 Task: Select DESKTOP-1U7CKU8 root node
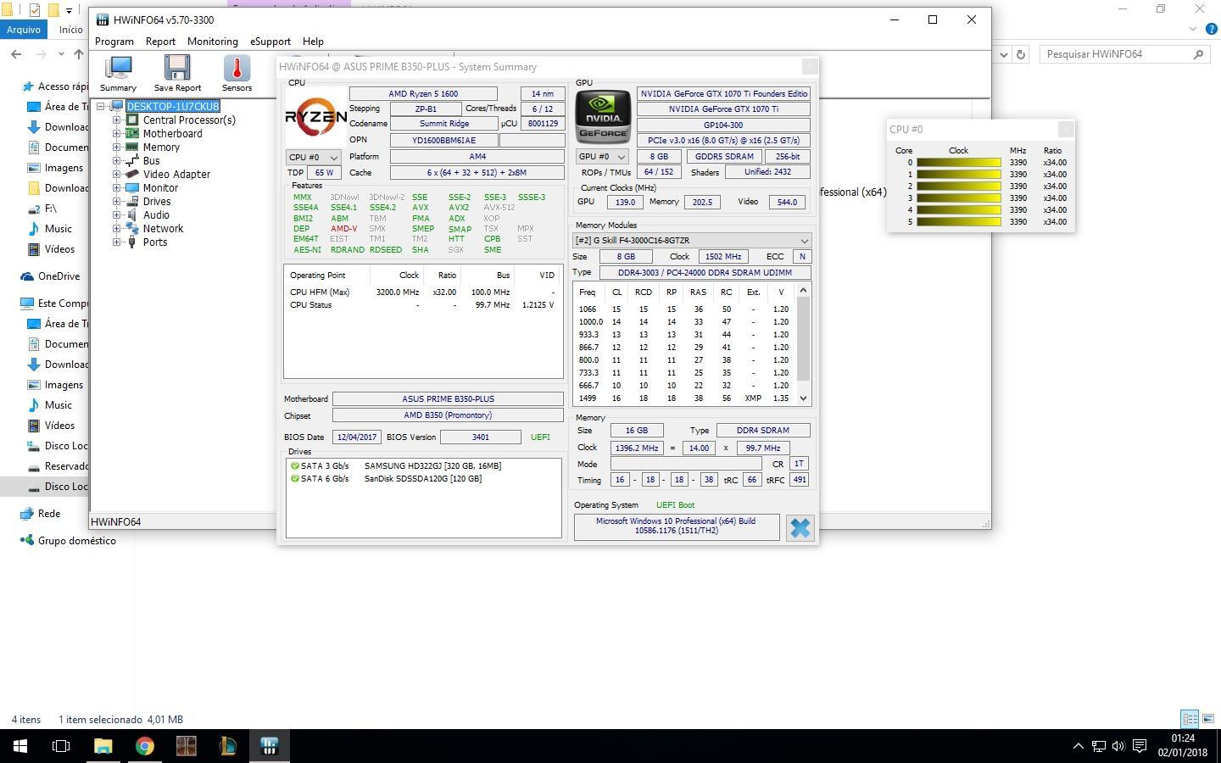[173, 106]
